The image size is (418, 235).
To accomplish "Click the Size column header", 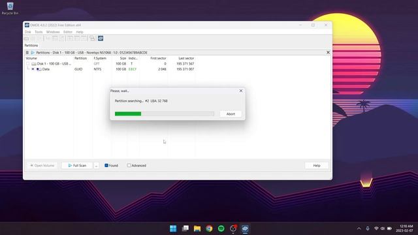I will click(x=123, y=58).
